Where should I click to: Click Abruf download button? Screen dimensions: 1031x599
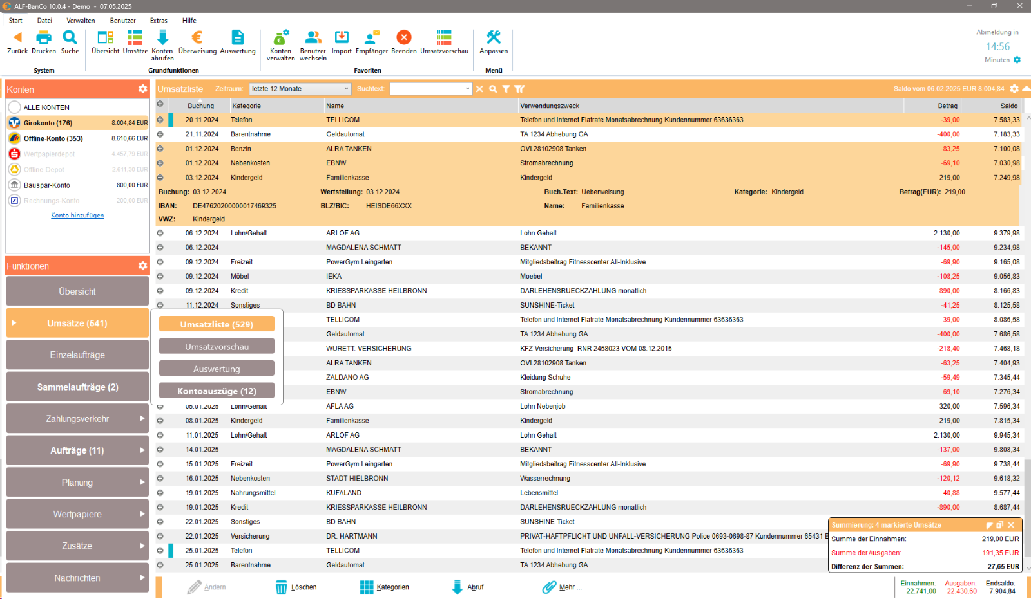tap(468, 587)
